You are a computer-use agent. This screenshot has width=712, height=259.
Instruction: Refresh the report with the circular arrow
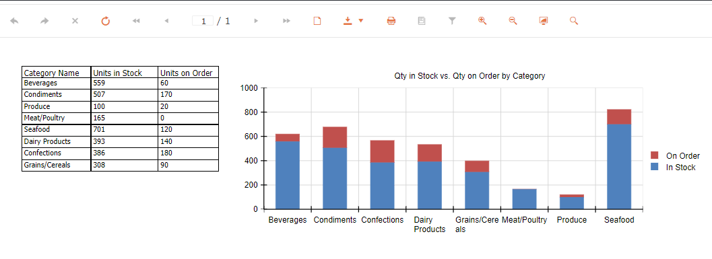pyautogui.click(x=105, y=21)
